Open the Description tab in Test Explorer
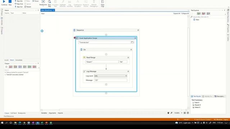The image size is (230, 129). coord(219,96)
